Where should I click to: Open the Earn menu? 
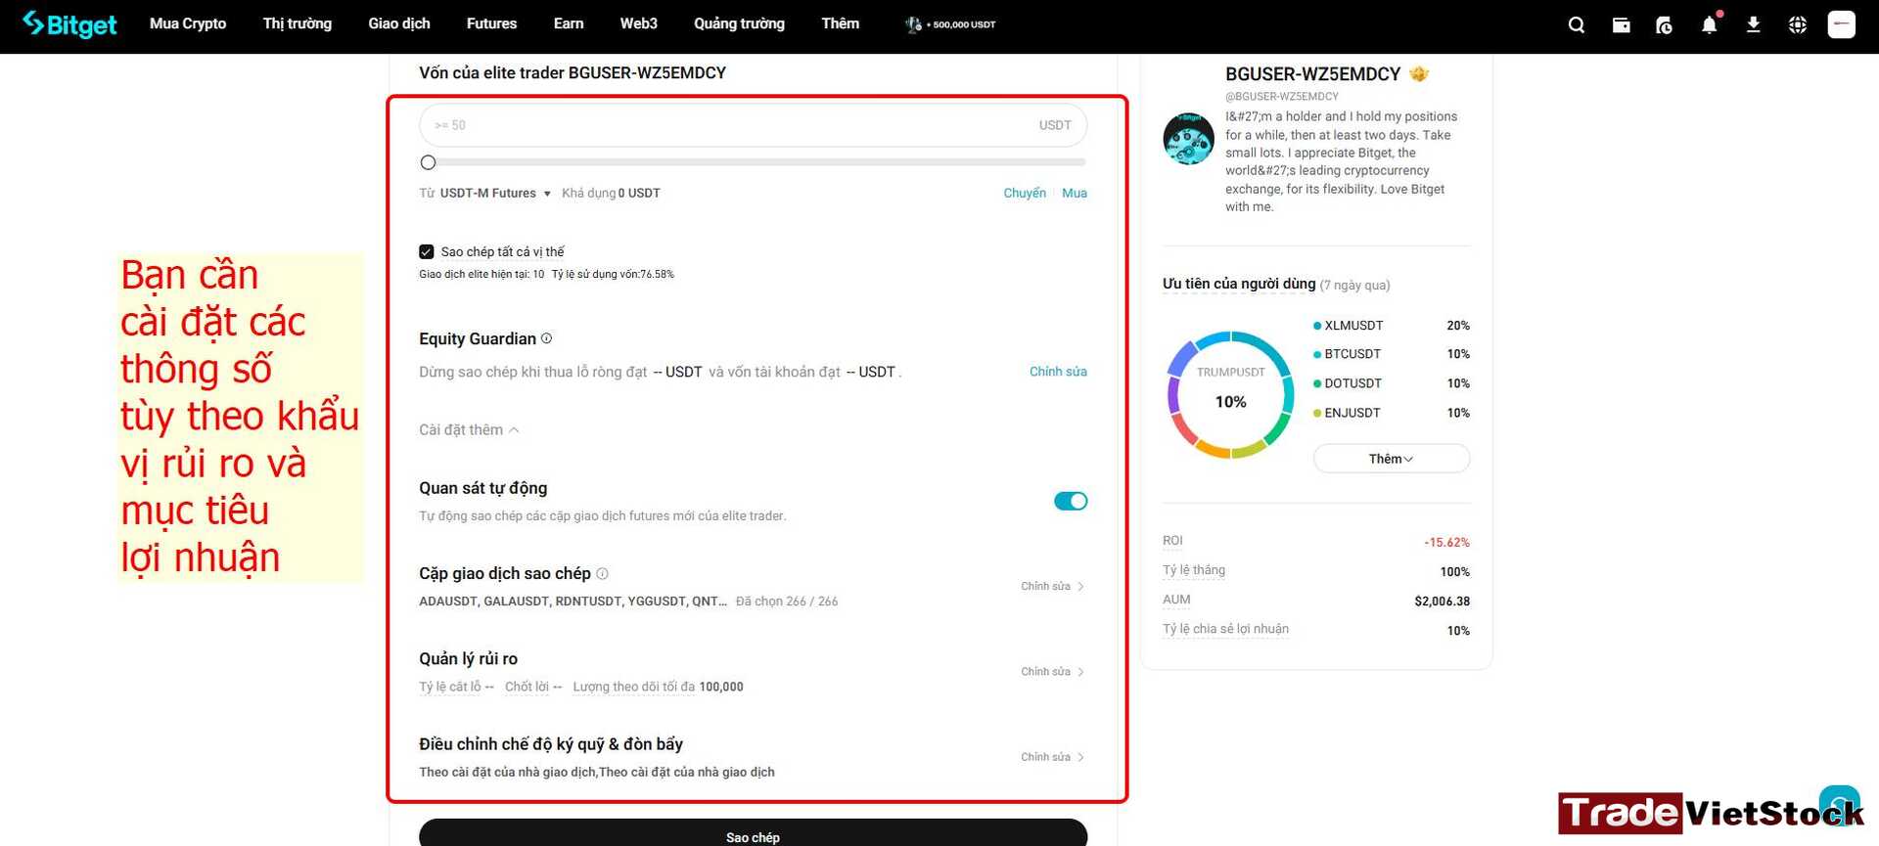pyautogui.click(x=569, y=23)
